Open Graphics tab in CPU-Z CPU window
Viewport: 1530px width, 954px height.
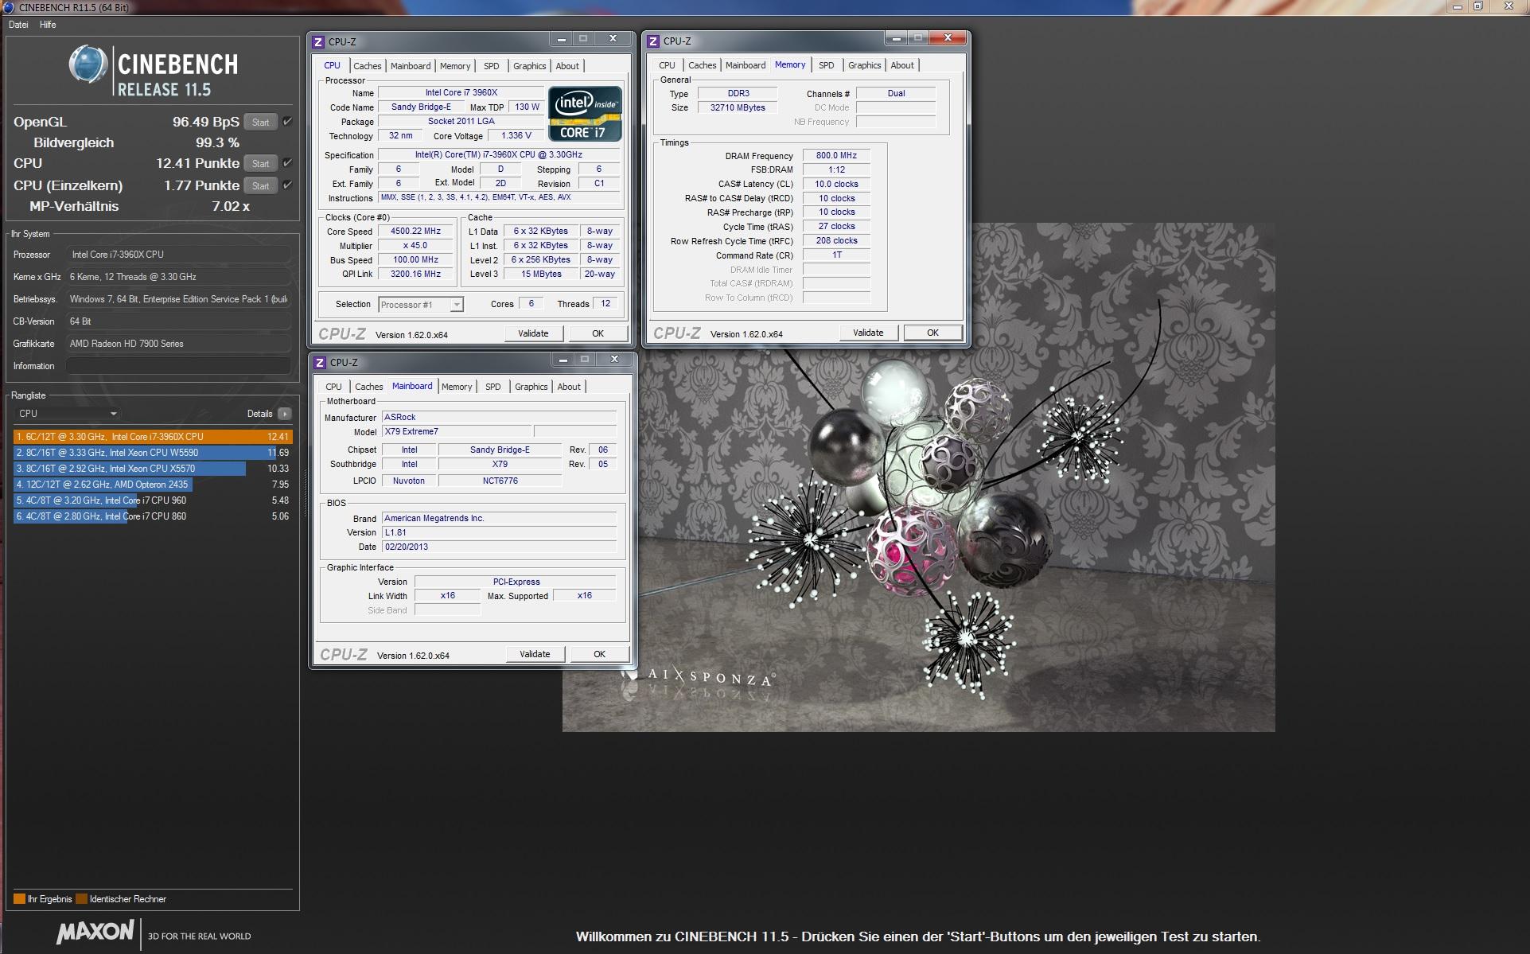(x=530, y=66)
